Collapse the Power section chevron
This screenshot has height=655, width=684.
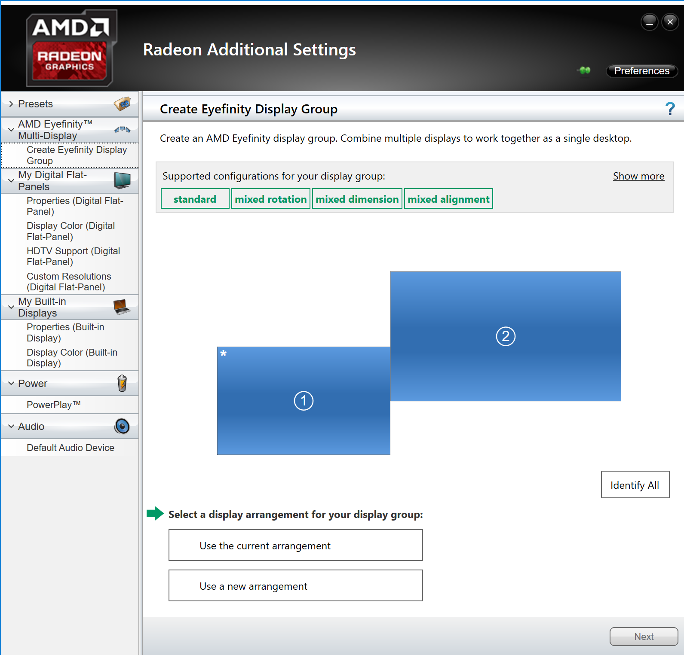11,383
